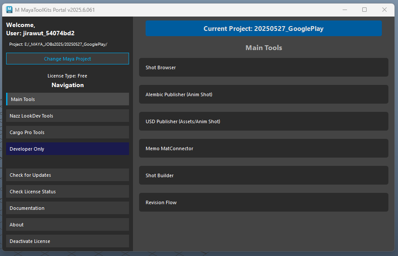Screen dimensions: 398x256
Task: Launch the Shot Browser tool
Action: coord(263,67)
